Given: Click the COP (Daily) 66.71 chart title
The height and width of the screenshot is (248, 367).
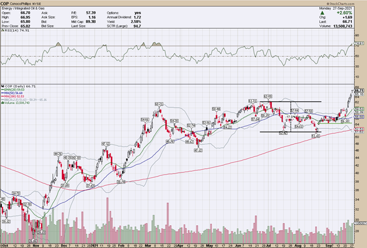Looking at the screenshot, I should [x=21, y=86].
